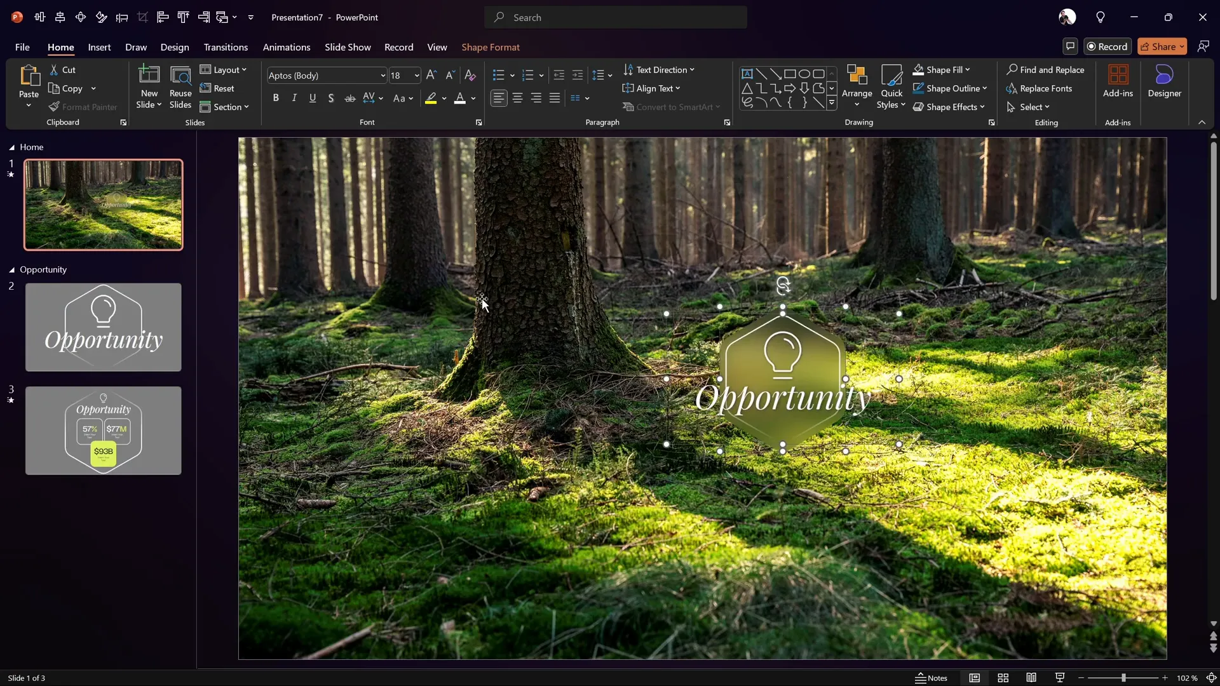The height and width of the screenshot is (686, 1220).
Task: Click the Share button
Action: [1162, 46]
